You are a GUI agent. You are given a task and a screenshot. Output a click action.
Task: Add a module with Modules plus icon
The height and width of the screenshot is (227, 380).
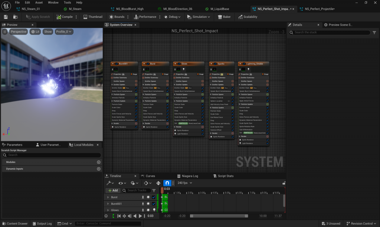coord(99,162)
